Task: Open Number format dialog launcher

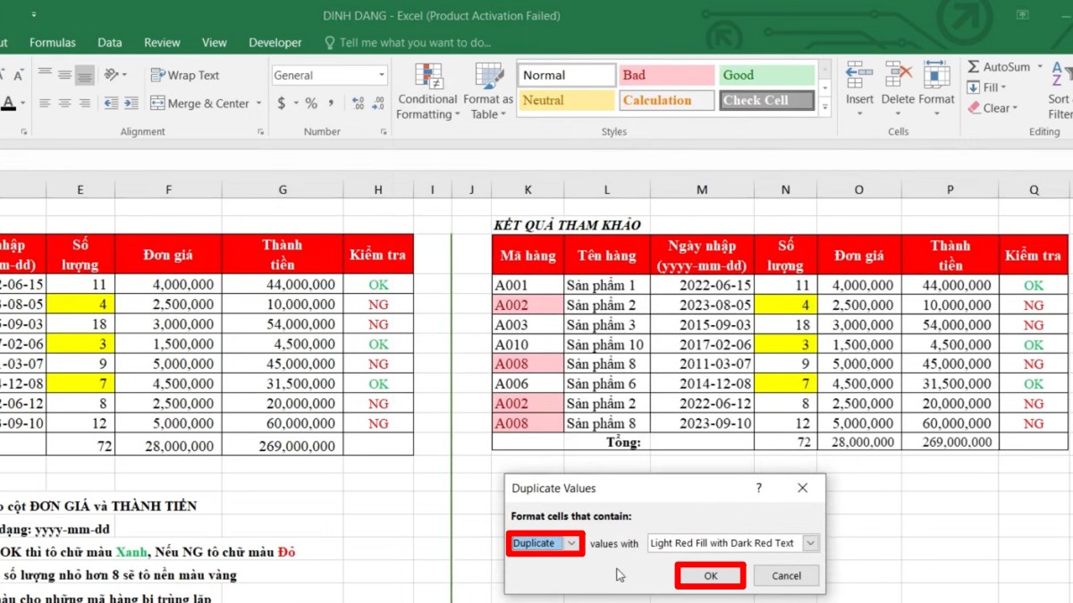Action: [384, 132]
